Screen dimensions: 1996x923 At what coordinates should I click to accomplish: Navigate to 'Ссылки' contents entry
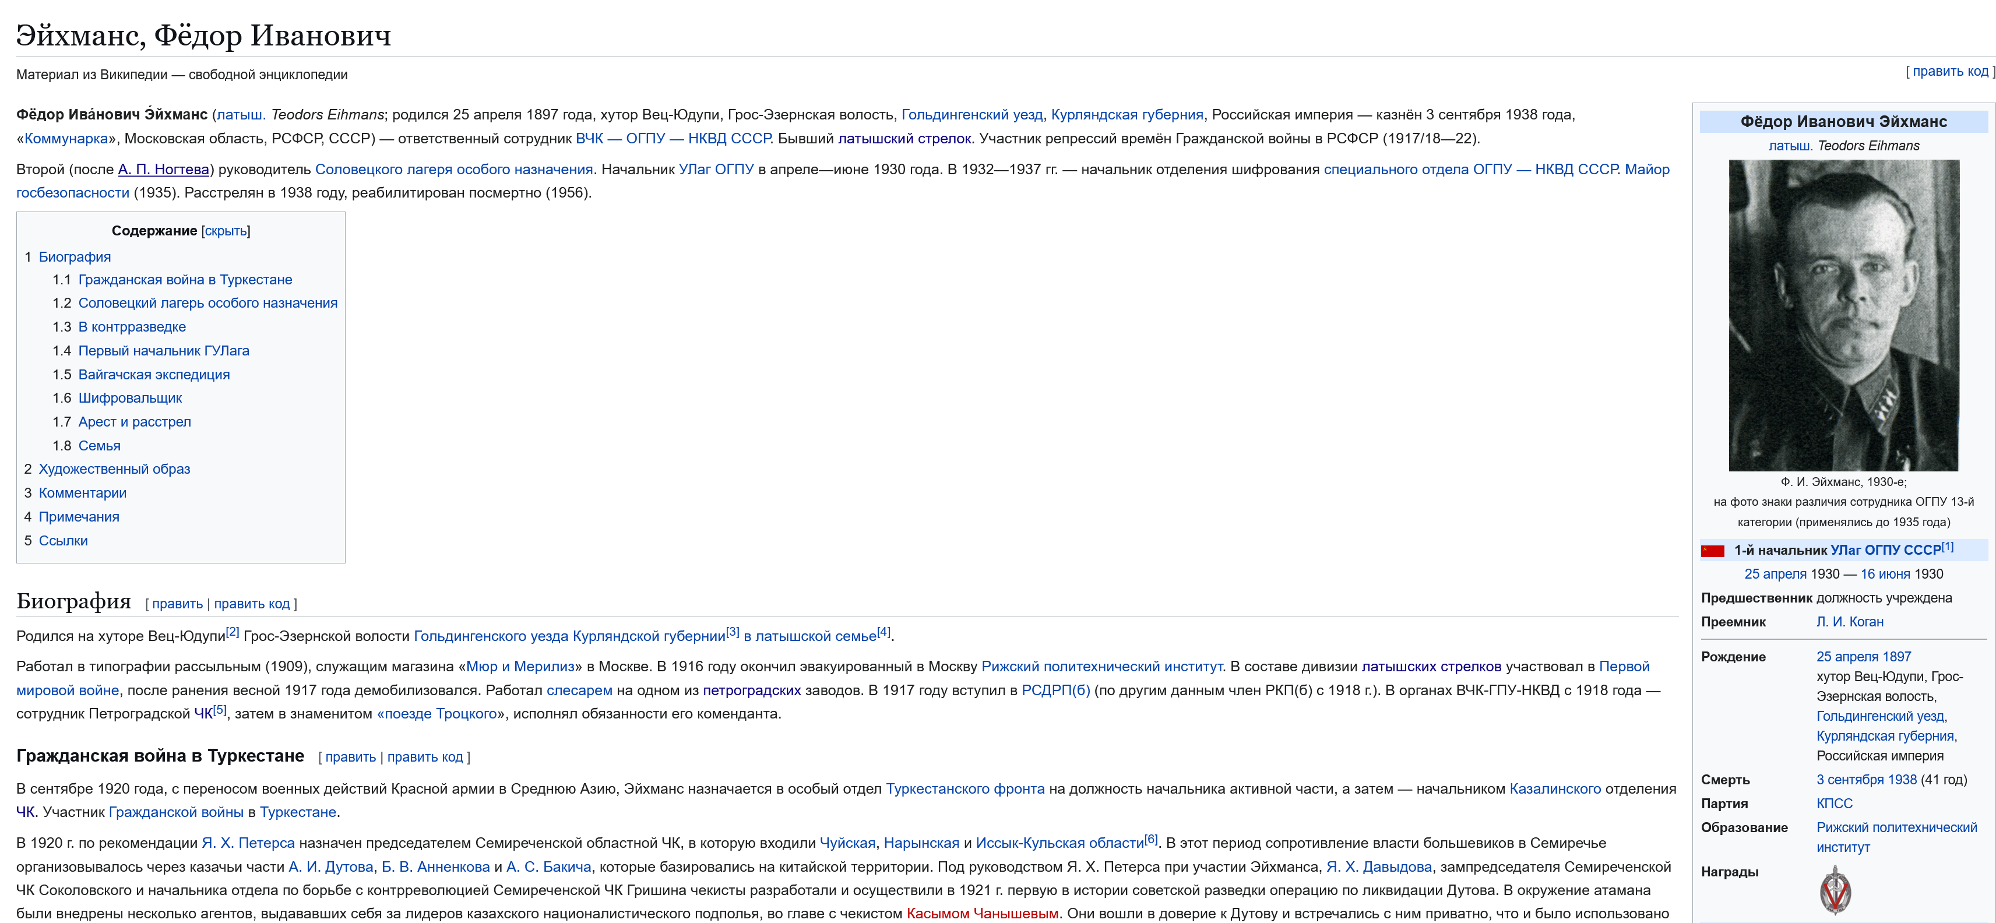coord(63,541)
